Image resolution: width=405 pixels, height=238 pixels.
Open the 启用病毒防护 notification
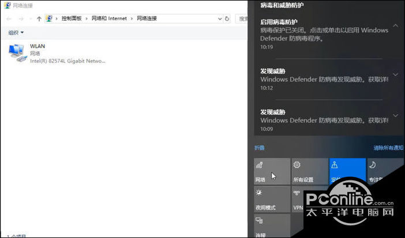(324, 35)
